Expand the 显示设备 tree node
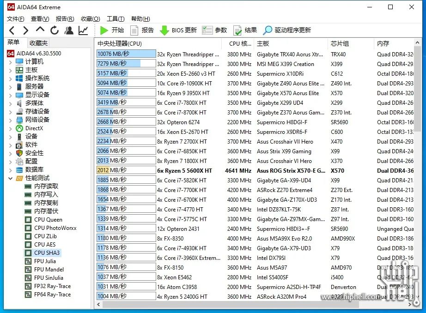This screenshot has width=426, height=313. tap(10, 96)
